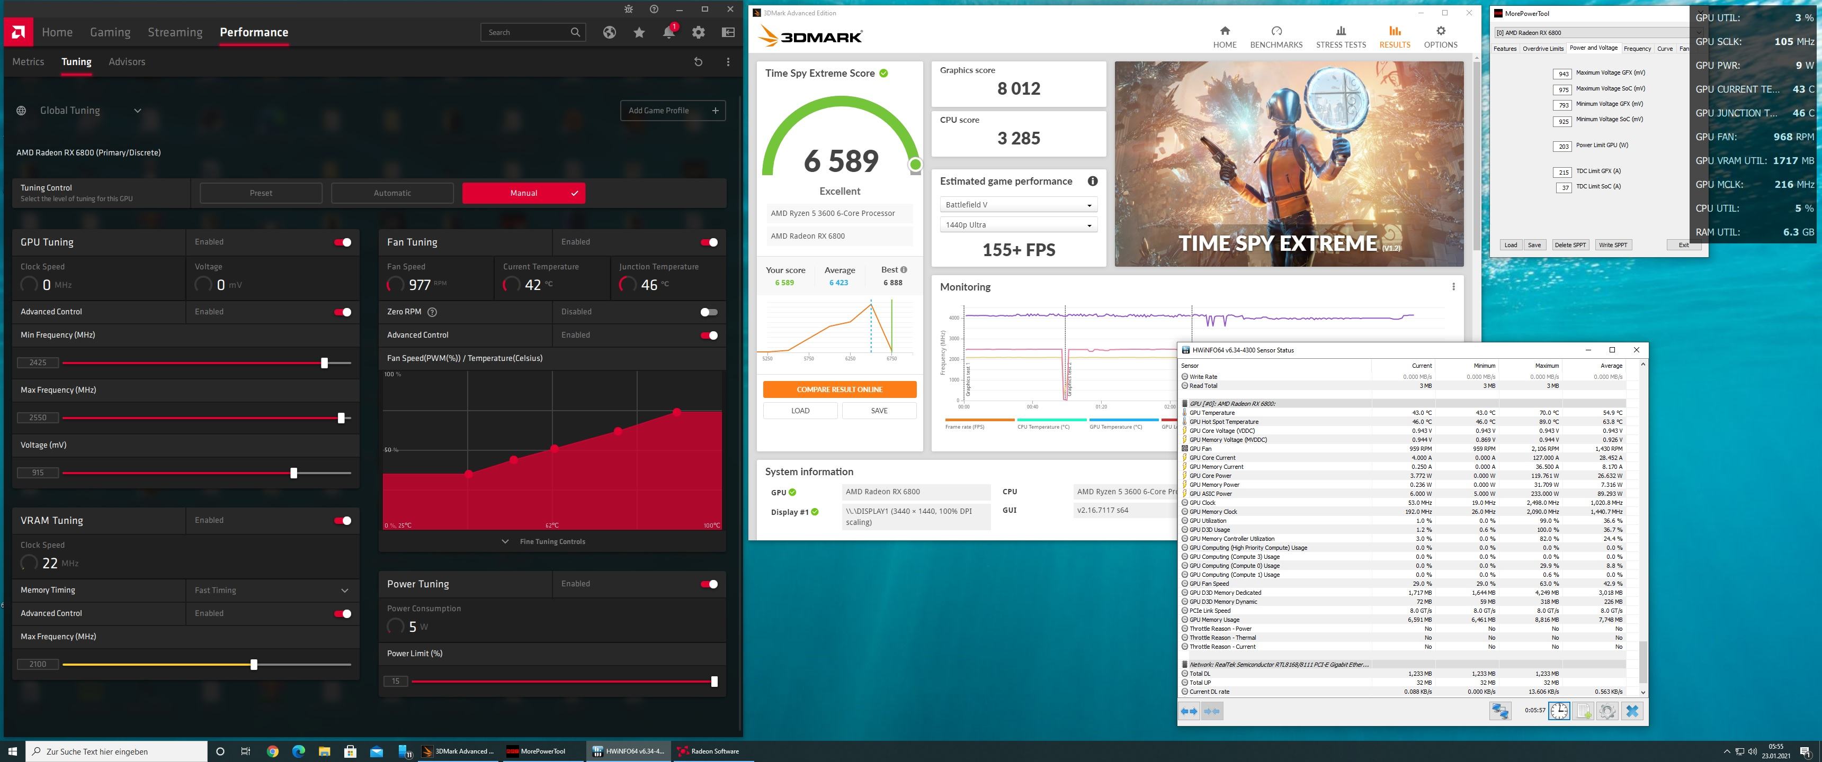Click the expand arrows button in HWiNFO64
Image resolution: width=1822 pixels, height=762 pixels.
[1190, 711]
